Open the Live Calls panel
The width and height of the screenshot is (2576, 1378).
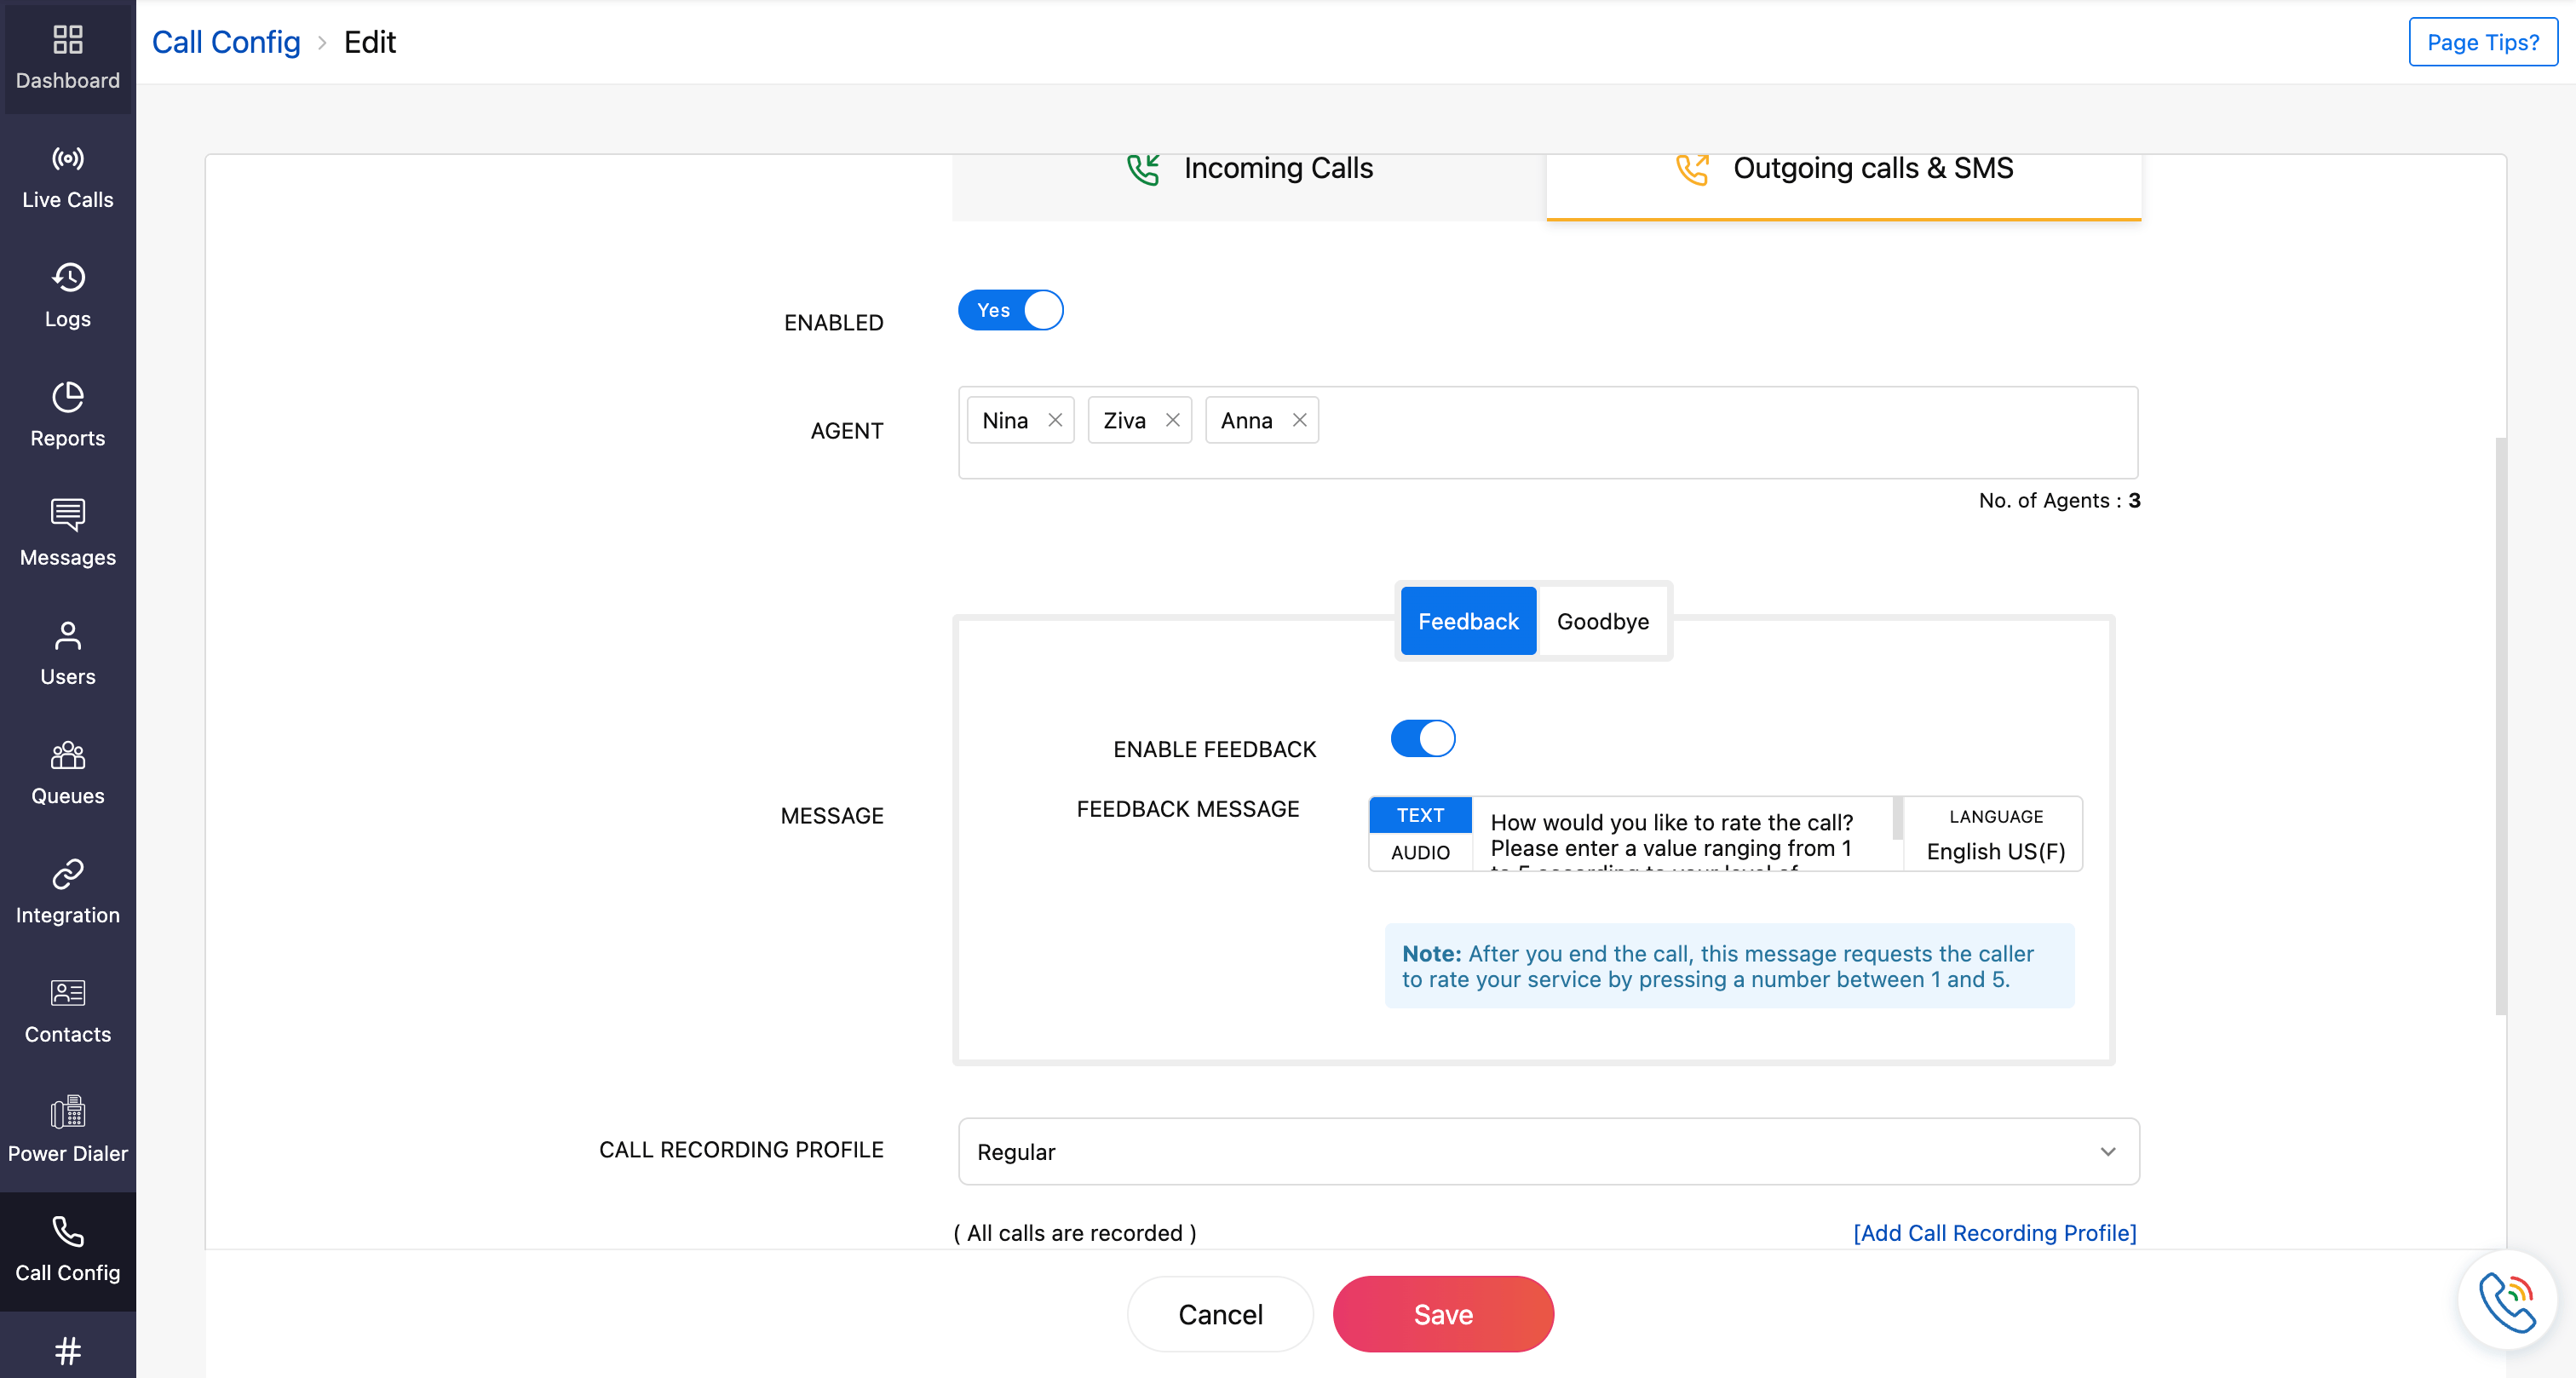(67, 178)
